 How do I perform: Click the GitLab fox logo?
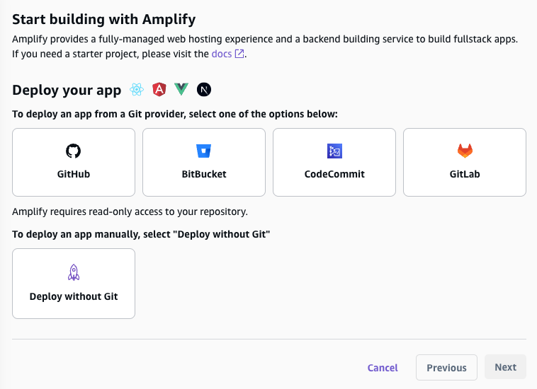coord(465,151)
